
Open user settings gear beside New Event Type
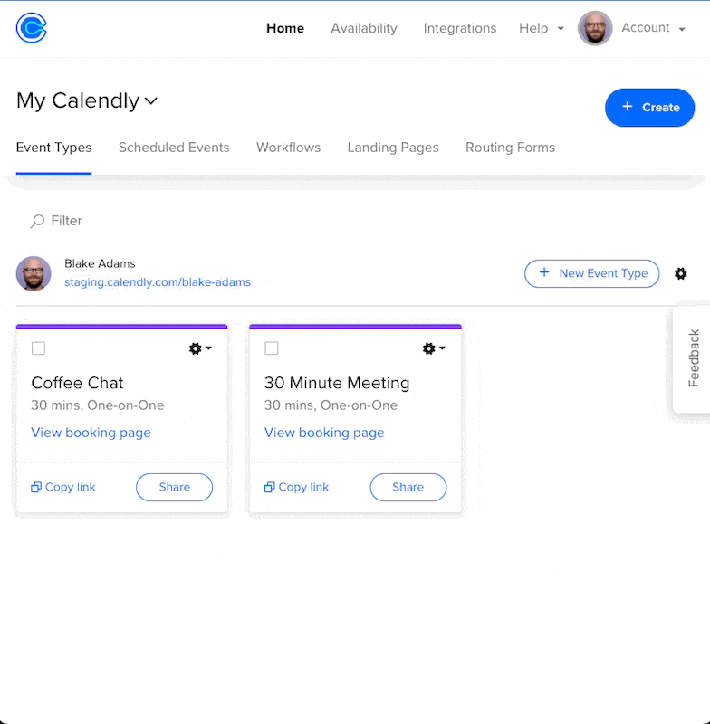click(x=680, y=273)
